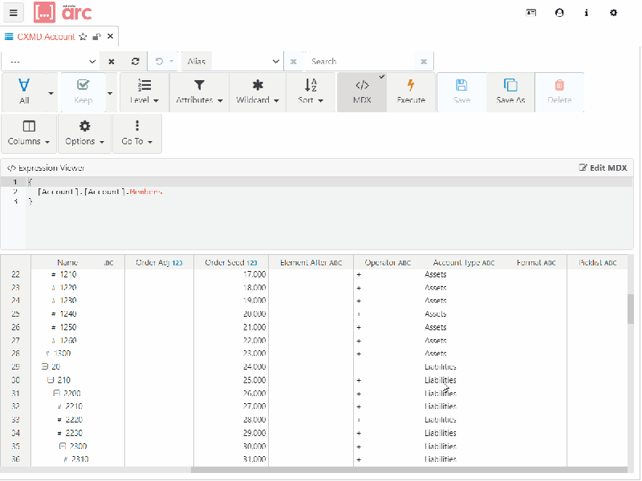This screenshot has width=642, height=481.
Task: Select element 2230 in the list
Action: click(74, 433)
